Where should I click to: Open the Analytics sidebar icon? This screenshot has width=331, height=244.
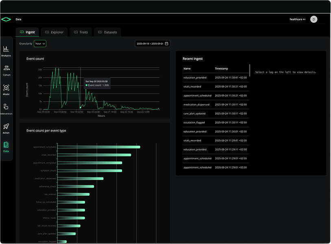6,49
